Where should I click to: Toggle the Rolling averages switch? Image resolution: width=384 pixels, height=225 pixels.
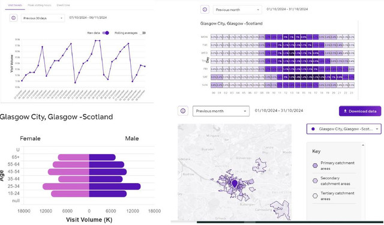pyautogui.click(x=143, y=33)
